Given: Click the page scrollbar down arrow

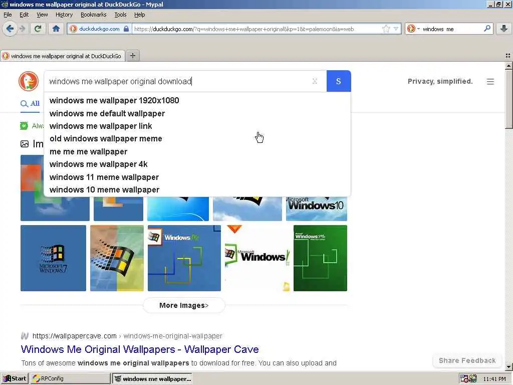Looking at the screenshot, I should coord(508,366).
